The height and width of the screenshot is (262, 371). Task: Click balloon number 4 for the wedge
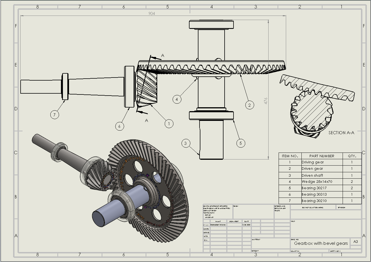pyautogui.click(x=177, y=99)
